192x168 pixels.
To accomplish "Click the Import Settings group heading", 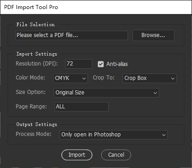I will (x=37, y=54).
